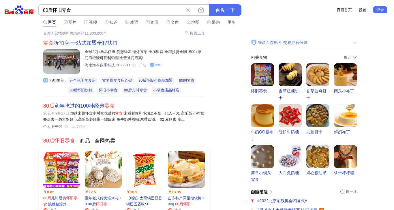This screenshot has height=210, width=394.
Task: Open image search via camera icon
Action: pyautogui.click(x=201, y=10)
